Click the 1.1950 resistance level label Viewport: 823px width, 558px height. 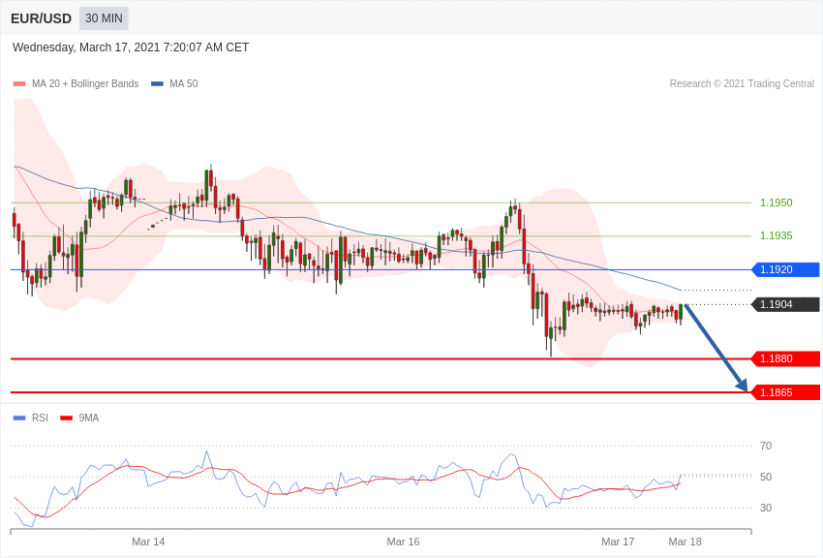tap(777, 202)
